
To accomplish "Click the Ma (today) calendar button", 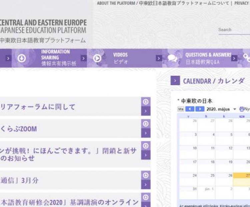I will [x=181, y=109].
